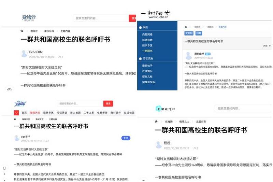Screen dimensions: 273x182
Task: Select the red 海阔天空 nav tab
Action: 35,113
